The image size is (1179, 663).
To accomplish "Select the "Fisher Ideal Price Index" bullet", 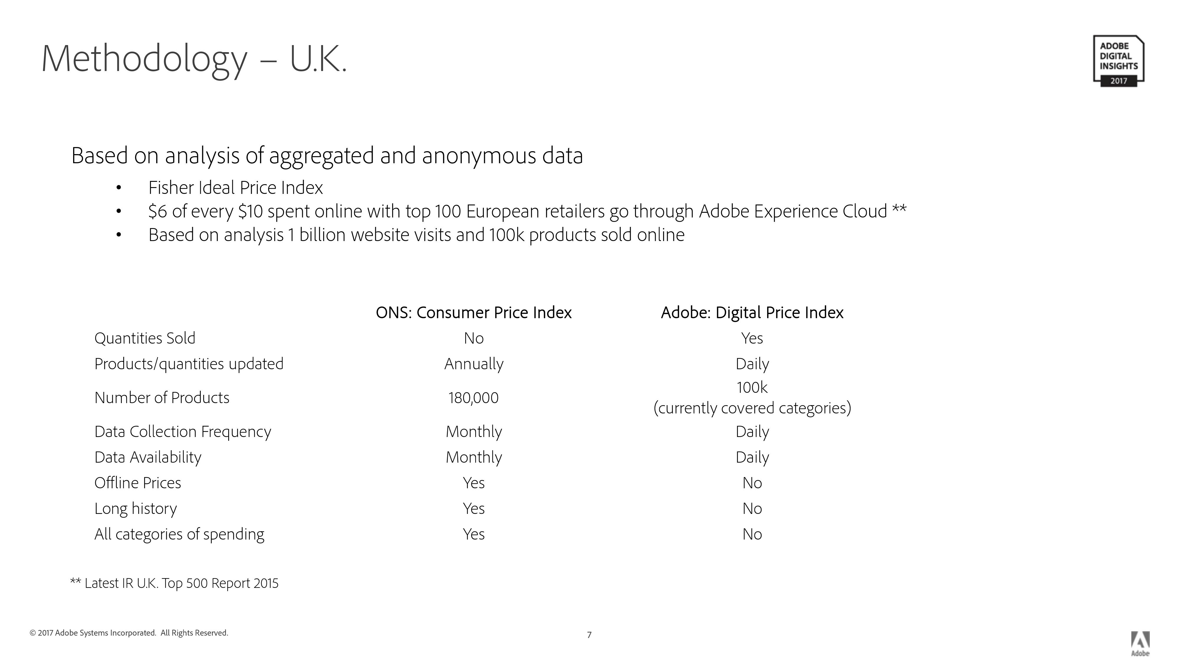I will point(235,188).
